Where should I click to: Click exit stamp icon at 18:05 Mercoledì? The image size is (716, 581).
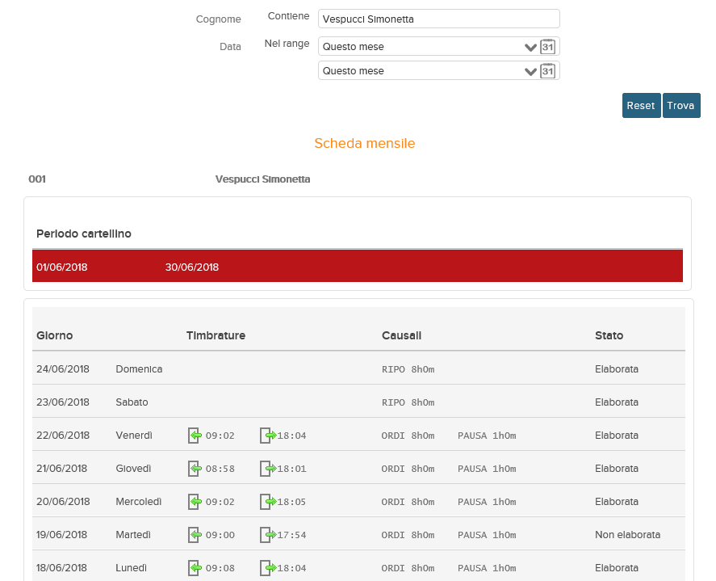267,502
